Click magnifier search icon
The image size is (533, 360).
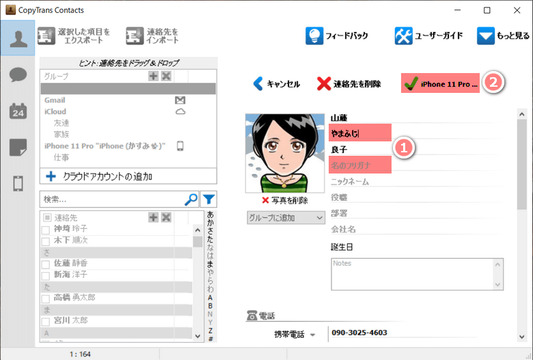click(191, 199)
